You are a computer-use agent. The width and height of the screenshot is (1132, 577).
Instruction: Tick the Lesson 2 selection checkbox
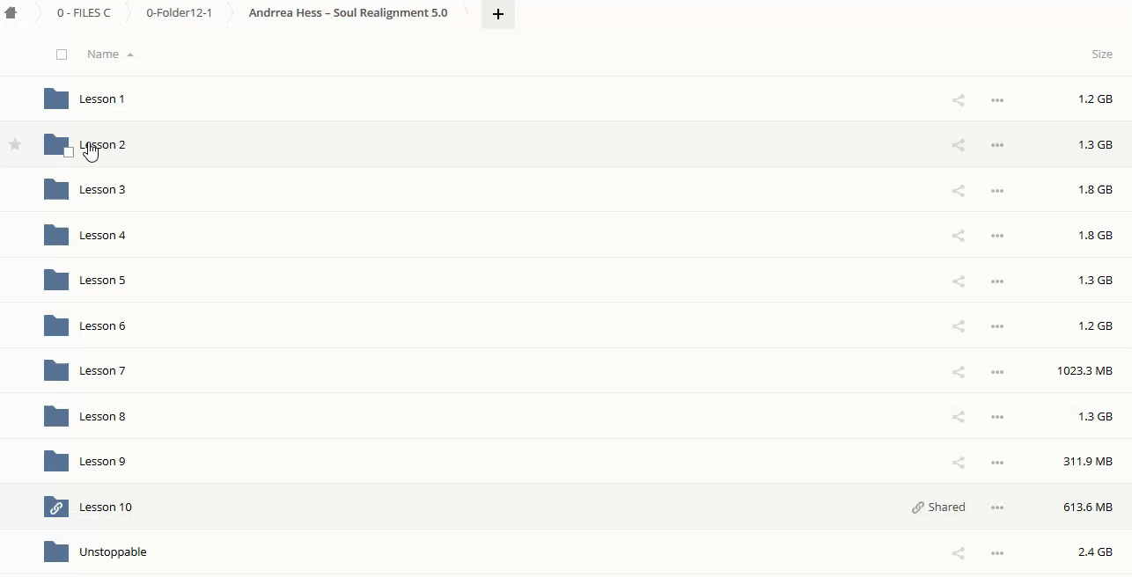(69, 152)
